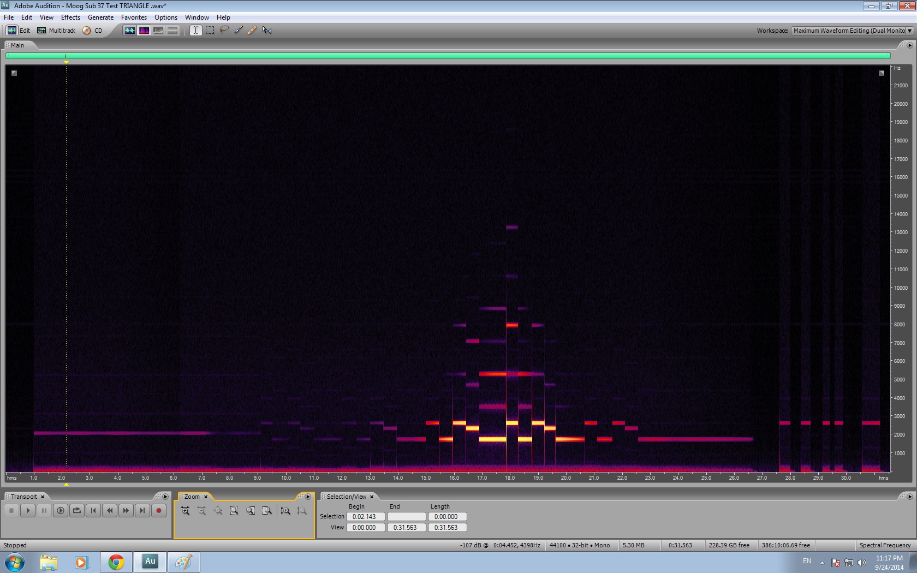Viewport: 917px width, 573px height.
Task: Toggle Play Looped in Transport
Action: (77, 511)
